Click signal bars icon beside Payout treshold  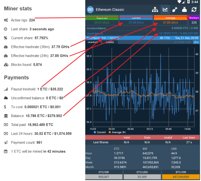point(6,89)
